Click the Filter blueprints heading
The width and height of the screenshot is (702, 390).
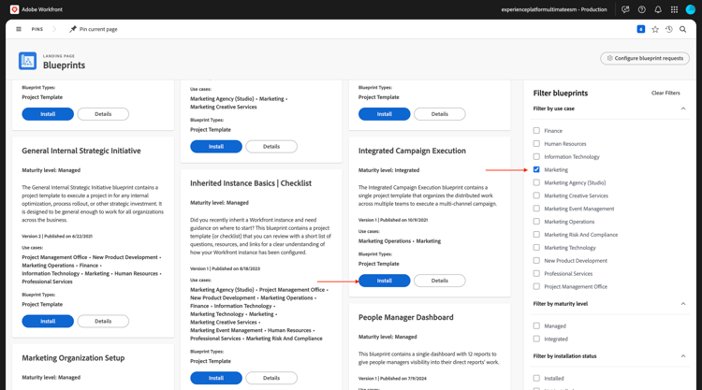click(x=561, y=93)
